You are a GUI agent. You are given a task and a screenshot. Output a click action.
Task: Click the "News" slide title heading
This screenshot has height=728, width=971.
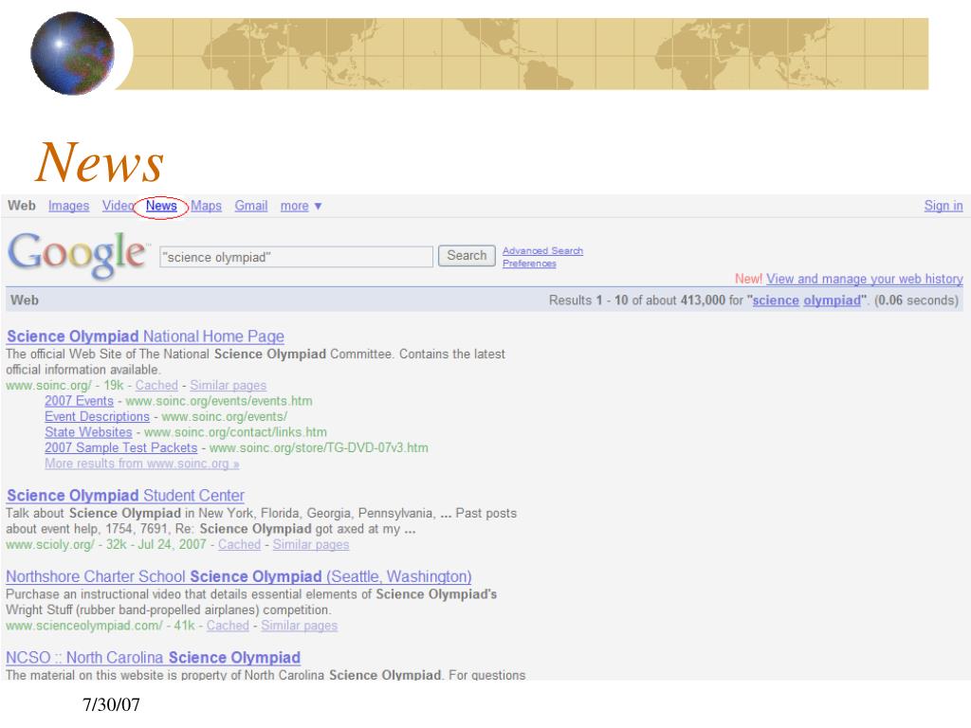(99, 162)
